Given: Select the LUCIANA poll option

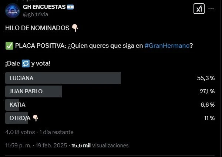Looking at the screenshot, I should (63, 78).
